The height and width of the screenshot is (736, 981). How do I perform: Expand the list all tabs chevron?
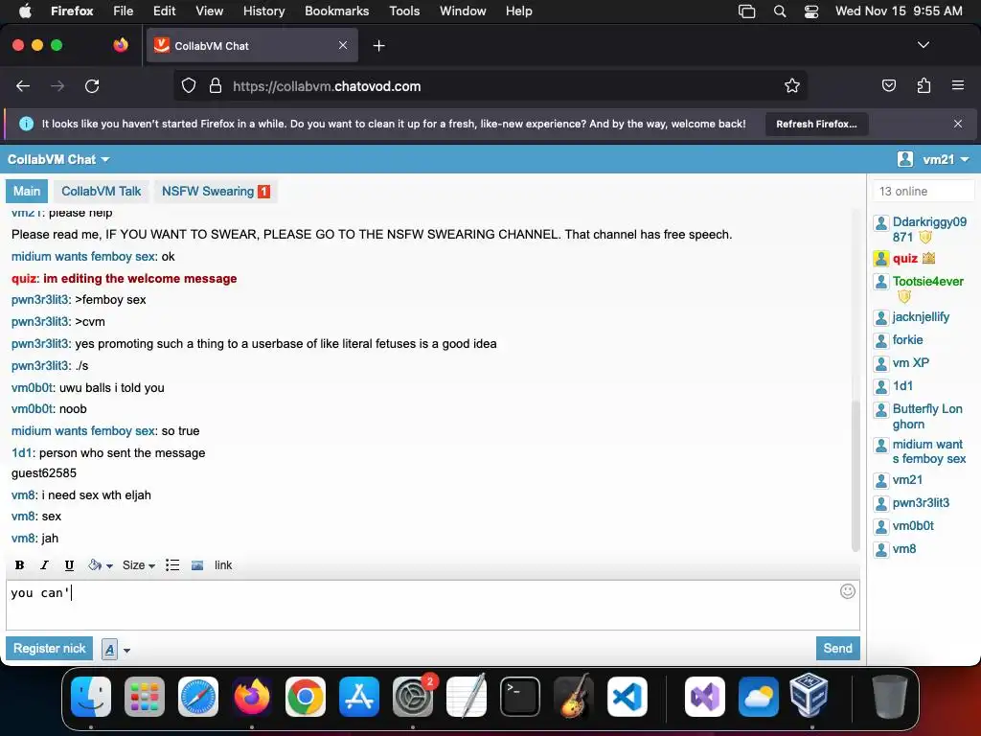(x=923, y=45)
